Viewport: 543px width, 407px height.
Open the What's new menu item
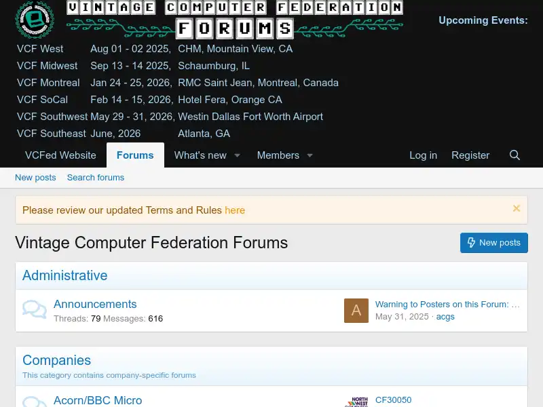tap(200, 155)
